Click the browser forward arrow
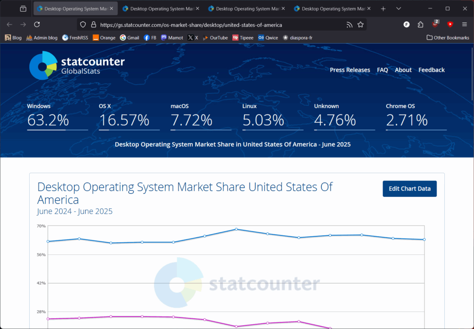Image resolution: width=474 pixels, height=329 pixels. (x=23, y=25)
